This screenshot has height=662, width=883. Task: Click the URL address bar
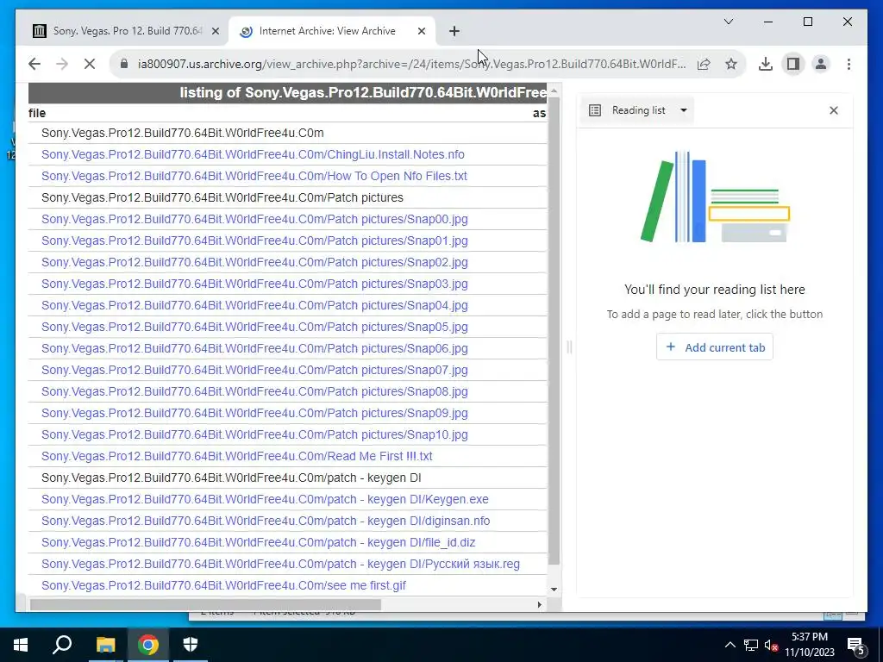[411, 64]
